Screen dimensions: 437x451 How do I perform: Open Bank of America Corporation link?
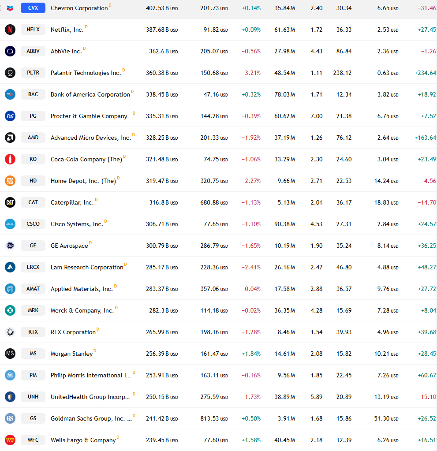click(90, 94)
